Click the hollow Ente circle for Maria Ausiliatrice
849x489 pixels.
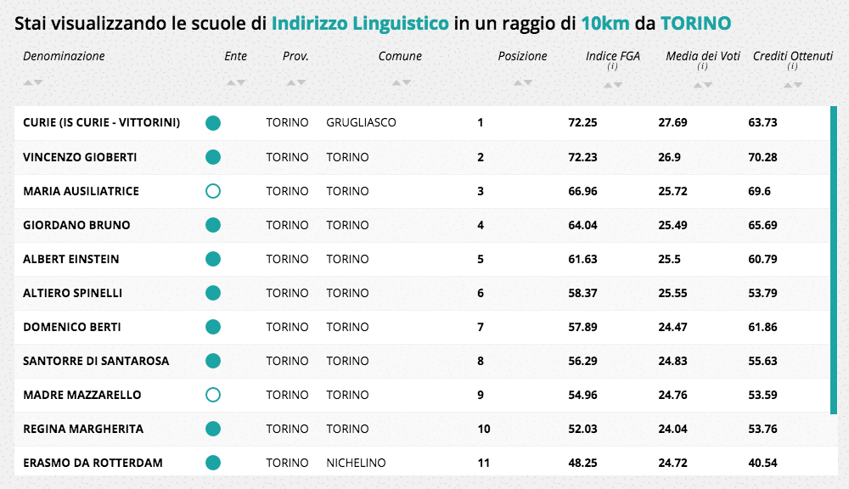point(213,191)
